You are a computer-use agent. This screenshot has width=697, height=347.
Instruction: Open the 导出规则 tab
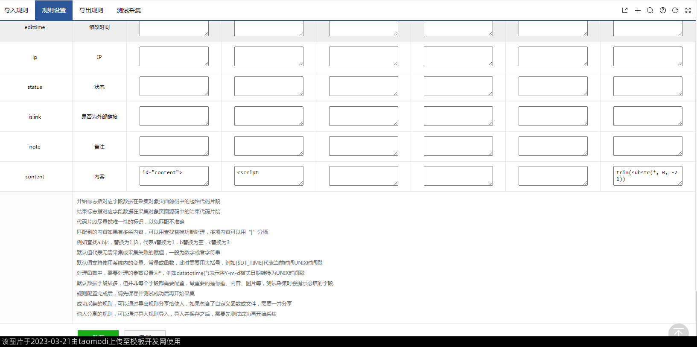point(91,10)
